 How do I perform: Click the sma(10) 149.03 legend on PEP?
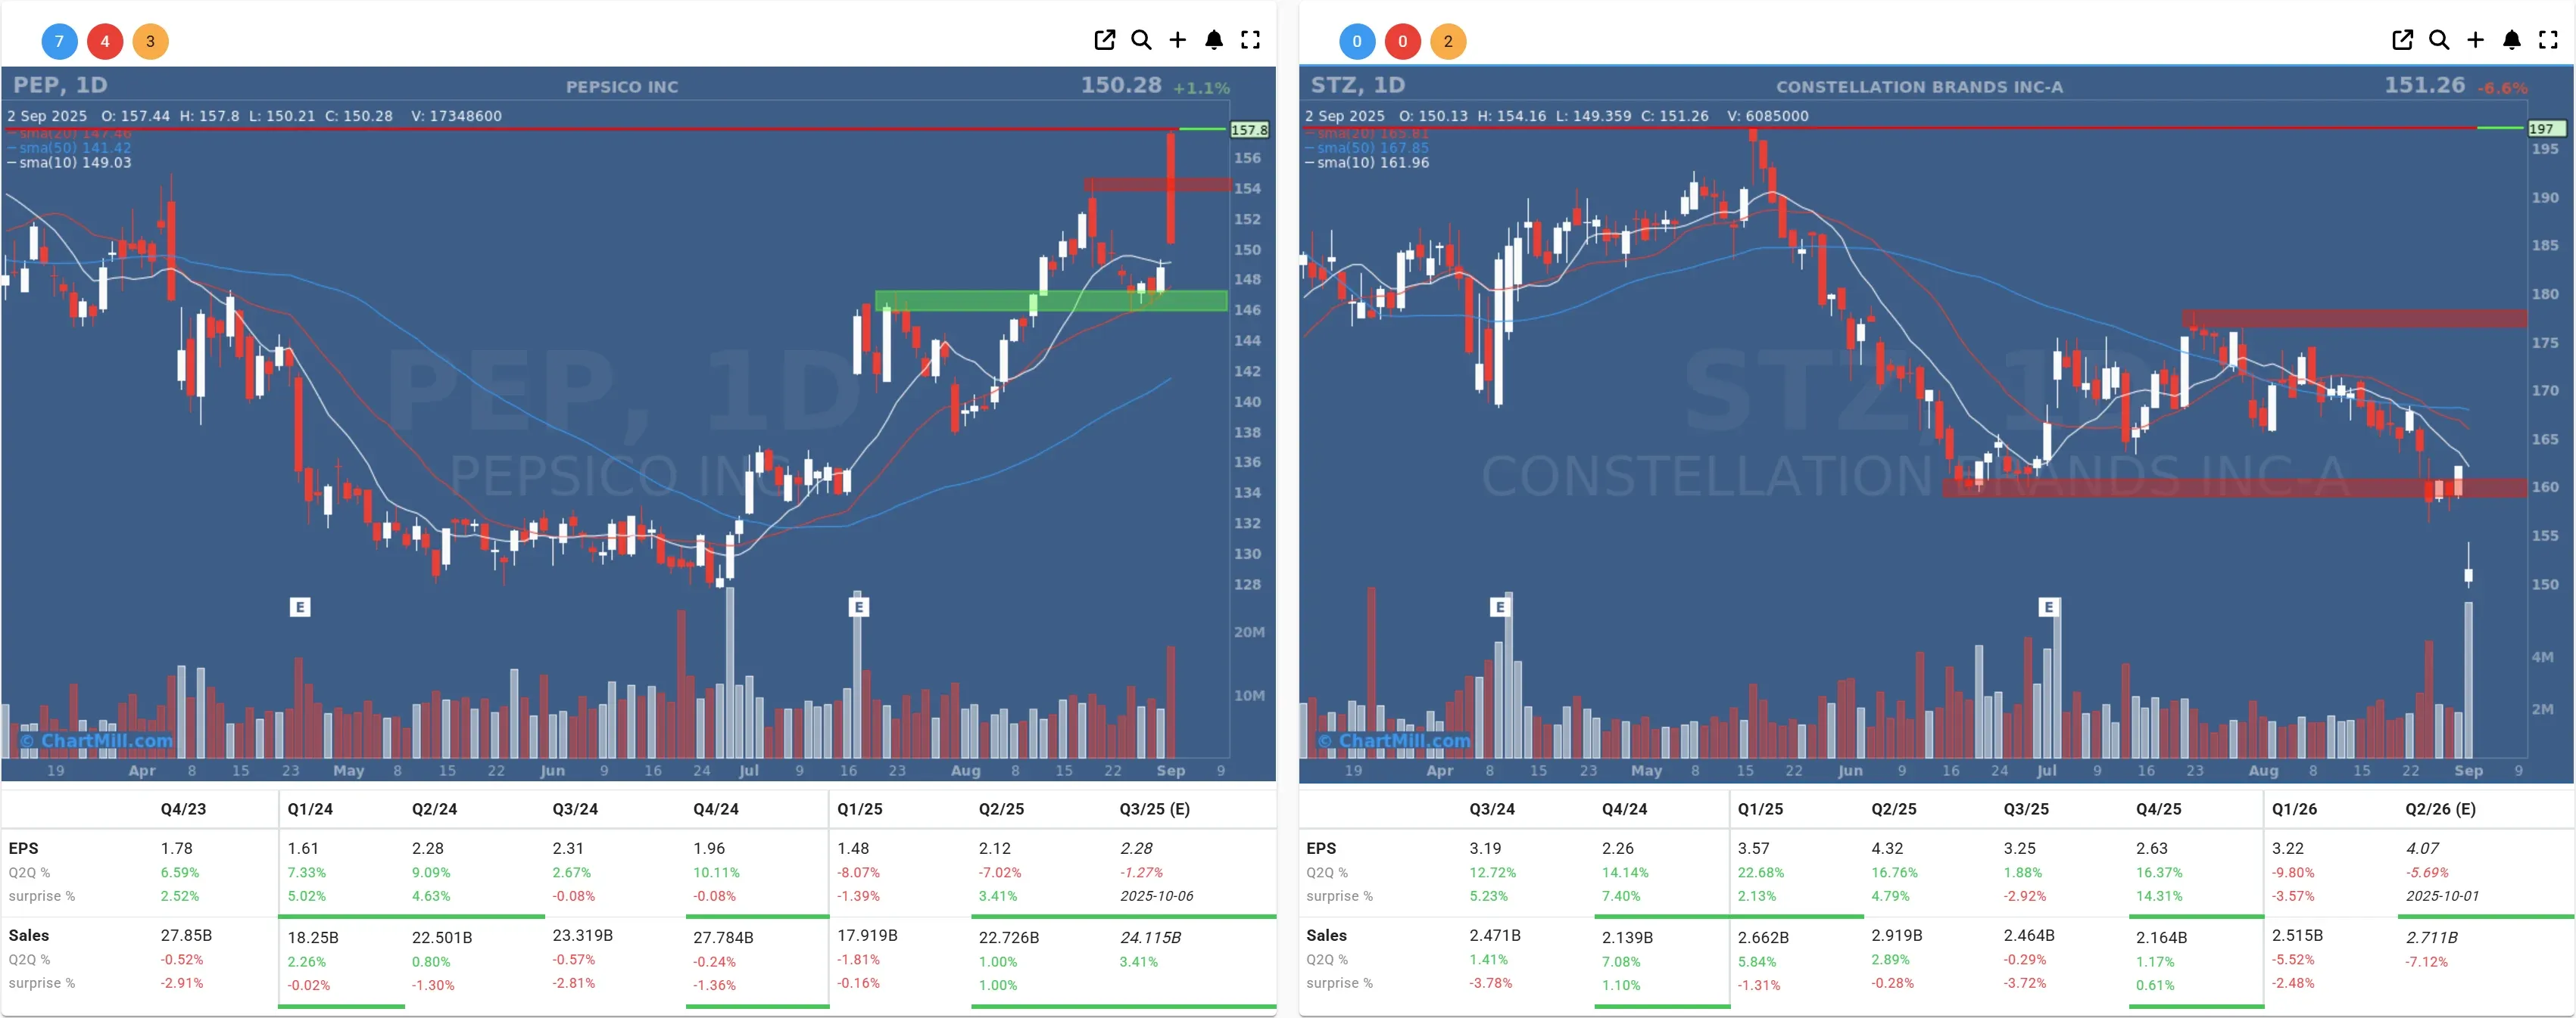(69, 163)
